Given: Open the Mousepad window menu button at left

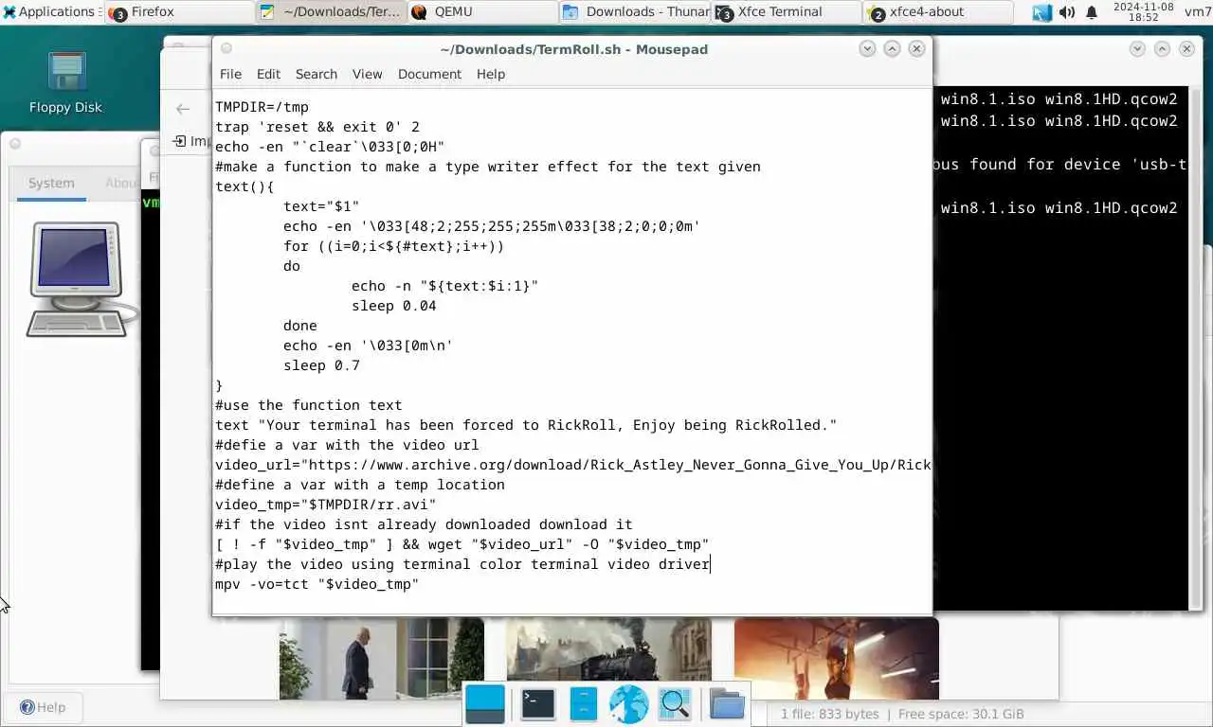Looking at the screenshot, I should [x=226, y=48].
